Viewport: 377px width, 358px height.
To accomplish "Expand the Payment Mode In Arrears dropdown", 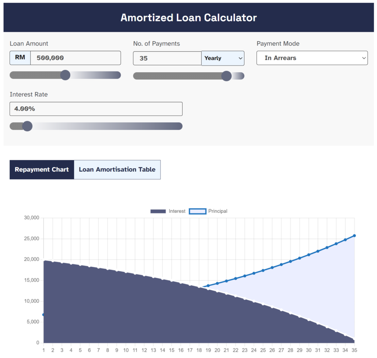I will coord(312,58).
